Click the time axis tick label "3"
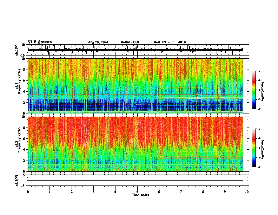The image size is (278, 215). point(93,192)
